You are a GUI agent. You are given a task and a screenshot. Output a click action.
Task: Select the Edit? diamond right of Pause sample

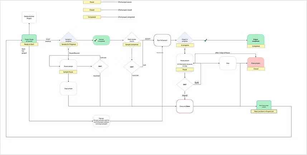pyautogui.click(x=100, y=66)
